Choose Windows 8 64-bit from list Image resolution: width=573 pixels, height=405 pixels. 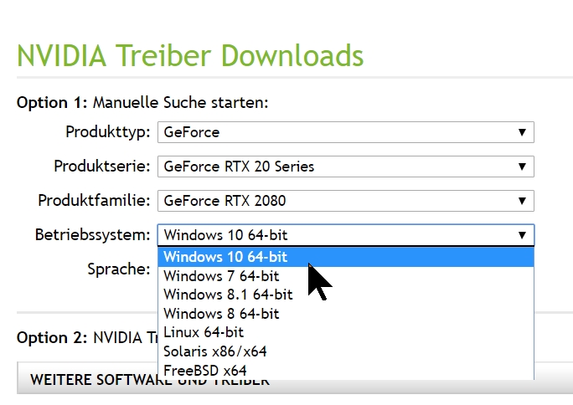tap(346, 314)
